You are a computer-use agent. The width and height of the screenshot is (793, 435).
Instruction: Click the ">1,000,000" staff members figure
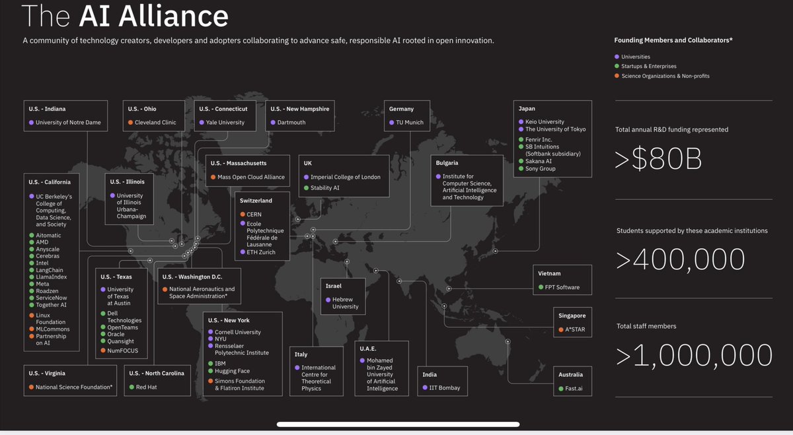point(694,356)
